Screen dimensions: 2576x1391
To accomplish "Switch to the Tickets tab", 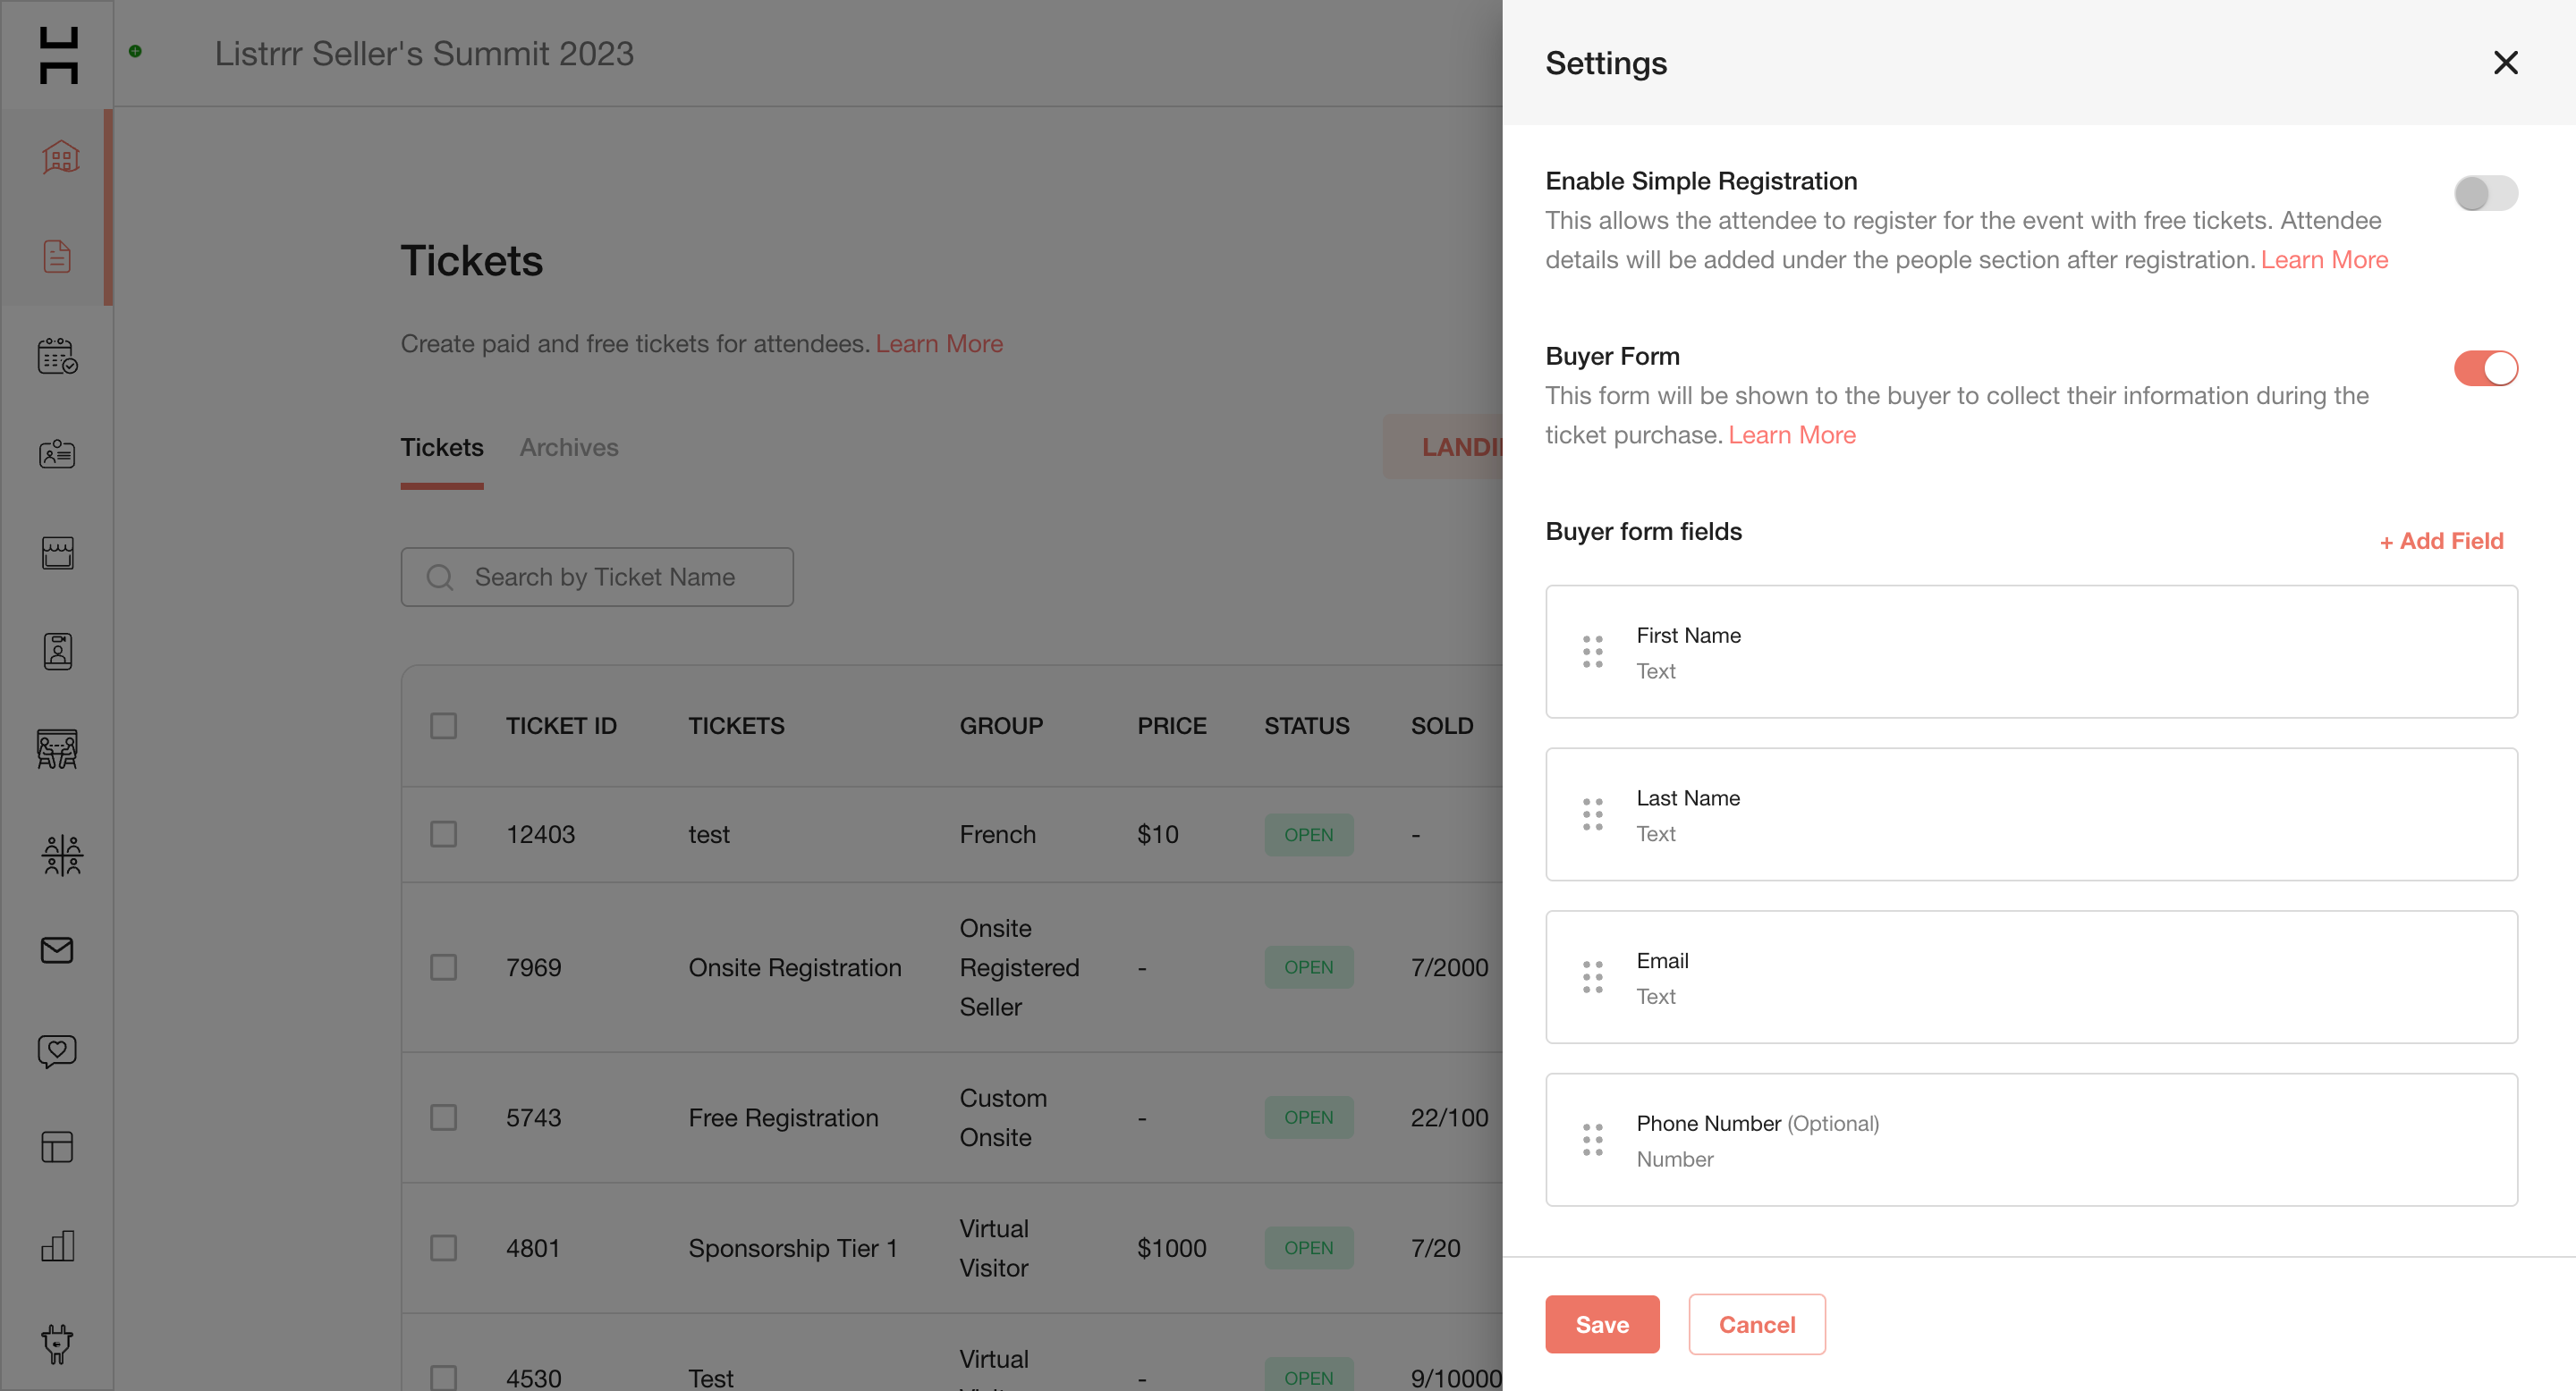I will click(x=442, y=447).
